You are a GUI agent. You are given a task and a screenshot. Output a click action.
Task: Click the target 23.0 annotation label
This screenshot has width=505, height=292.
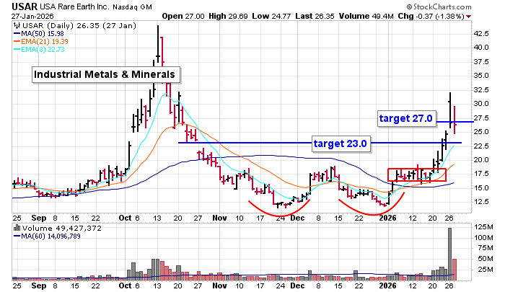click(341, 143)
